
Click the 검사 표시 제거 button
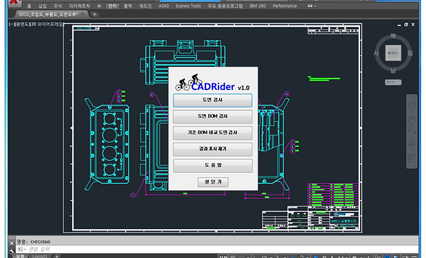[212, 149]
